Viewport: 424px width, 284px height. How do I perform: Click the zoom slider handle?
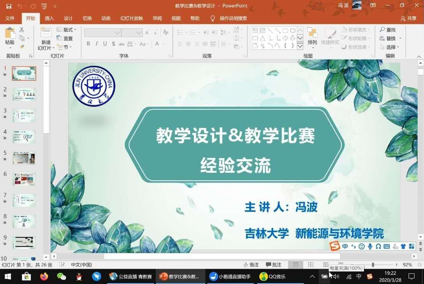(373, 265)
